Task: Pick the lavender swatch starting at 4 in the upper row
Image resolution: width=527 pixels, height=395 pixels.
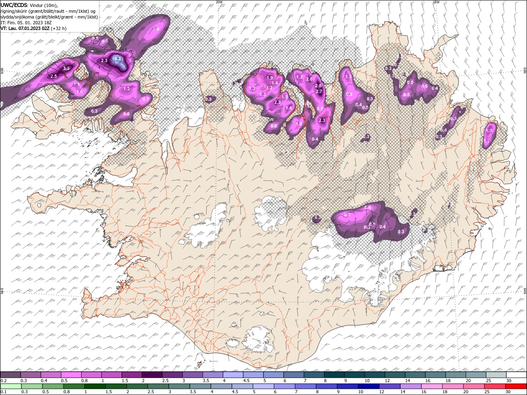Action: (x=233, y=375)
